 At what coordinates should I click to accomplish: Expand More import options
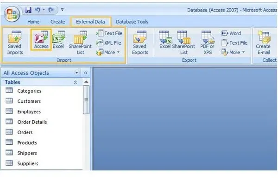[x=108, y=53]
